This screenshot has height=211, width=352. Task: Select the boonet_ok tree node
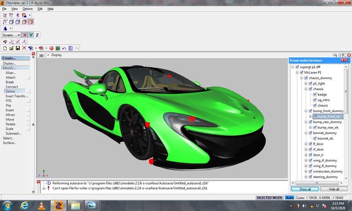pyautogui.click(x=325, y=138)
